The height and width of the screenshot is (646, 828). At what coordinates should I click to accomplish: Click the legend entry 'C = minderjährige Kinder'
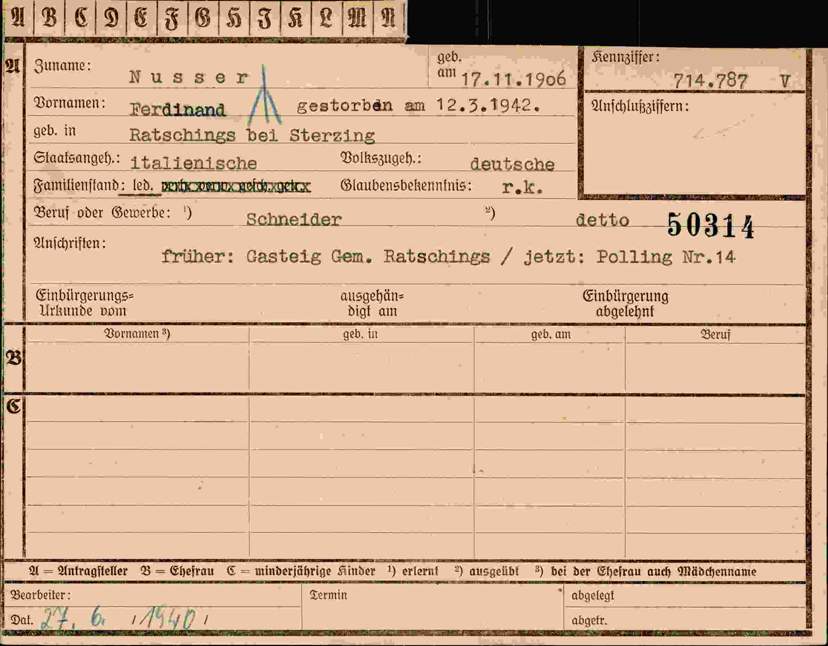point(301,572)
